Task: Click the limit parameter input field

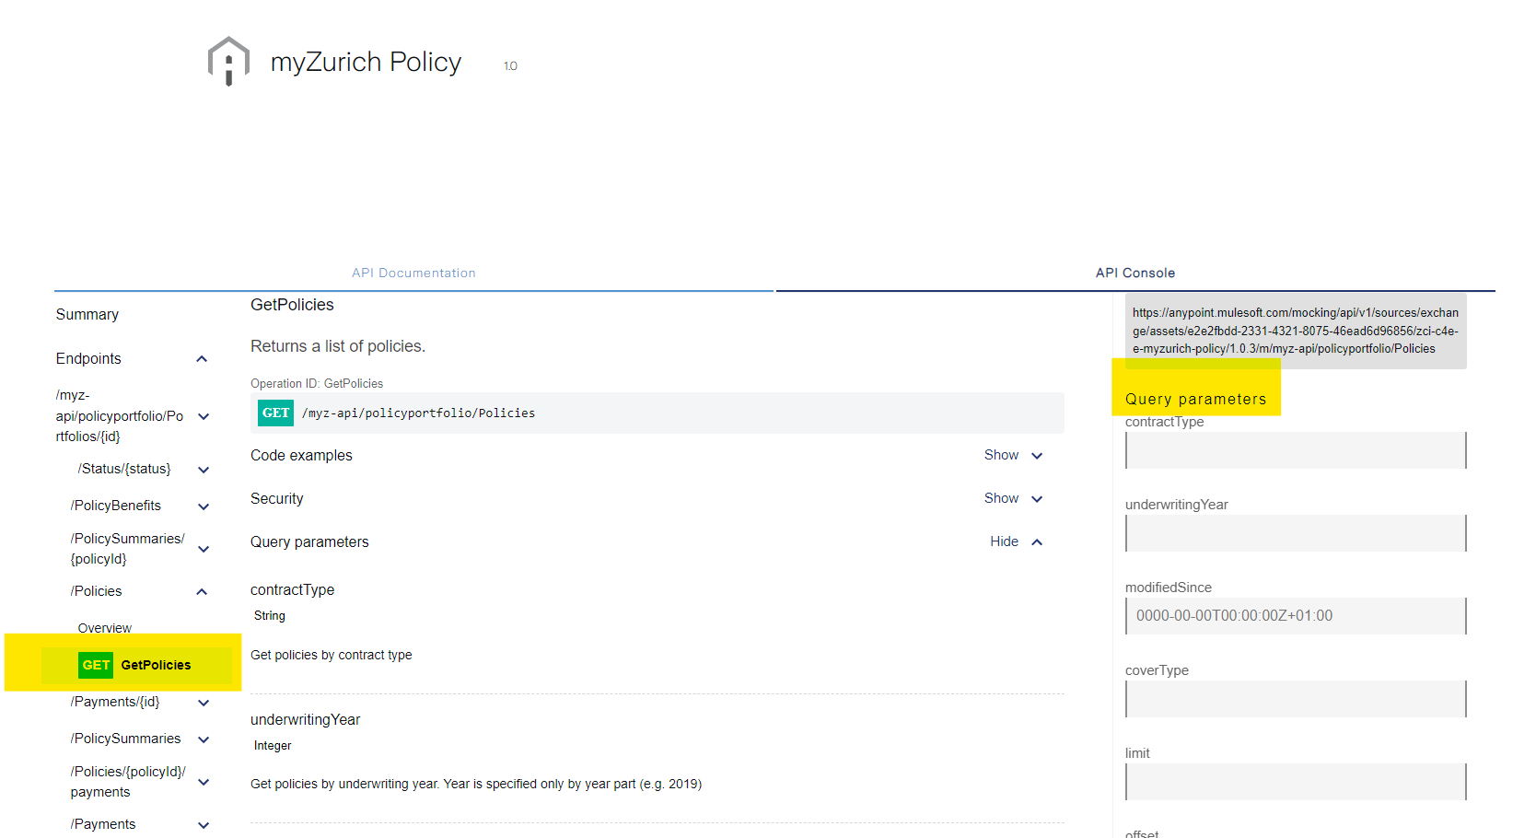Action: (1294, 781)
